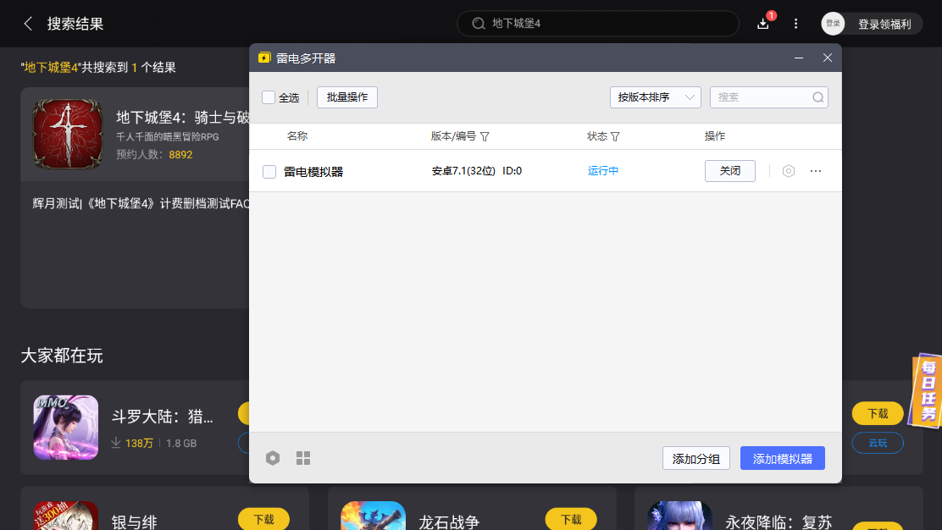942x530 pixels.
Task: Click the 预约人数: 8892 text
Action: pyautogui.click(x=154, y=155)
